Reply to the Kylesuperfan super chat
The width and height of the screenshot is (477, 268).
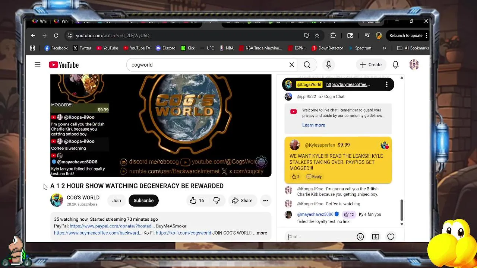[314, 177]
